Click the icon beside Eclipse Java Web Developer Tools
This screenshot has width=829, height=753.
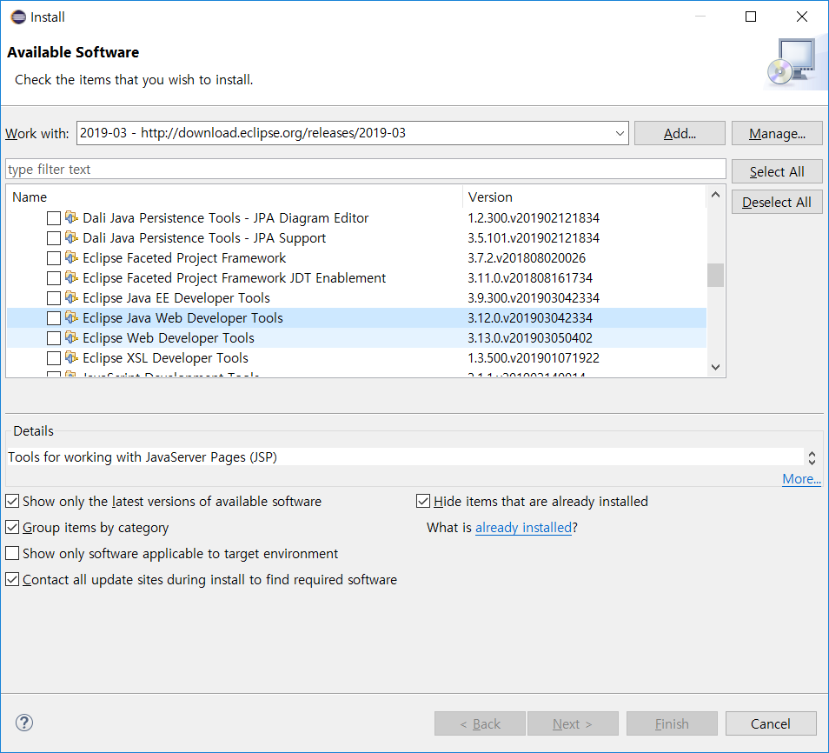pyautogui.click(x=71, y=317)
